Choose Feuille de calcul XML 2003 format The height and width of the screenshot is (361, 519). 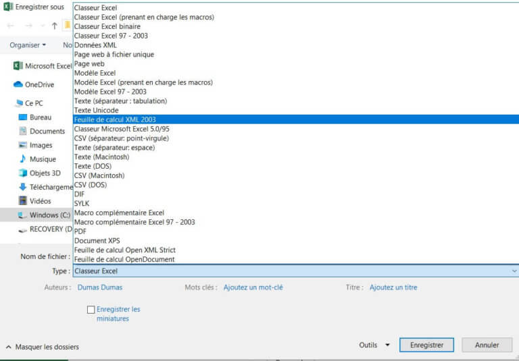(x=115, y=119)
